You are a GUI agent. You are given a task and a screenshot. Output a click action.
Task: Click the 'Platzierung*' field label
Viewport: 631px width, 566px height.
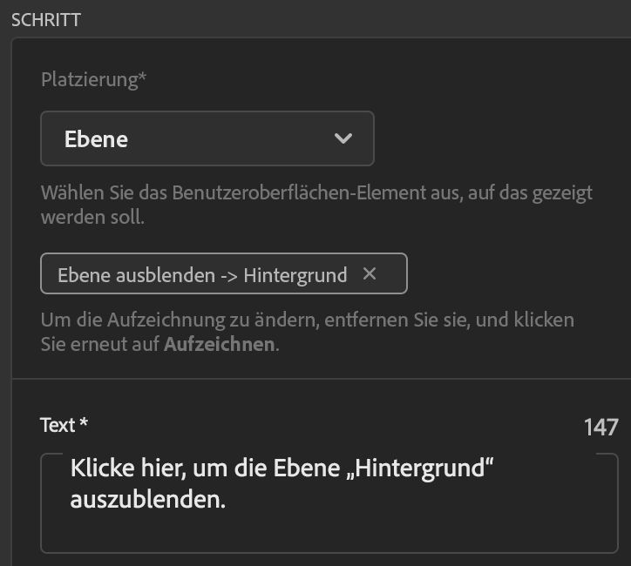coord(93,80)
